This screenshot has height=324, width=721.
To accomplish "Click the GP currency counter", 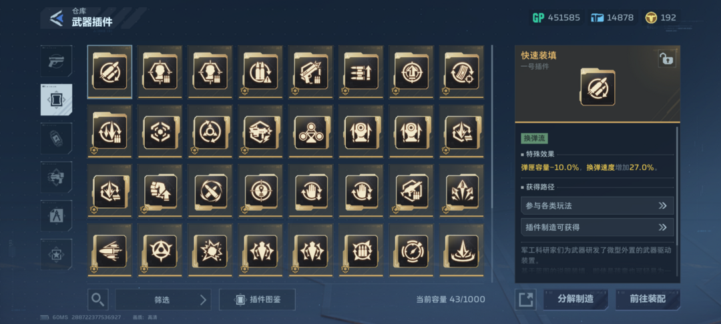I will [x=556, y=18].
